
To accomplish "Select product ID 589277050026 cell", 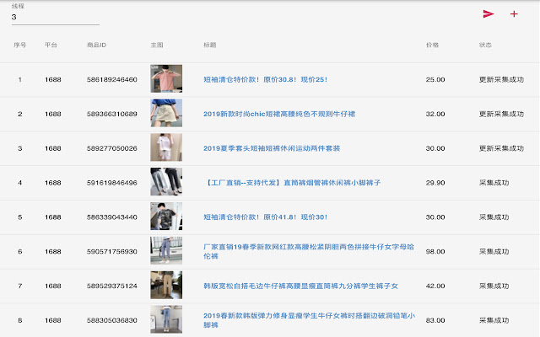I will [x=112, y=148].
